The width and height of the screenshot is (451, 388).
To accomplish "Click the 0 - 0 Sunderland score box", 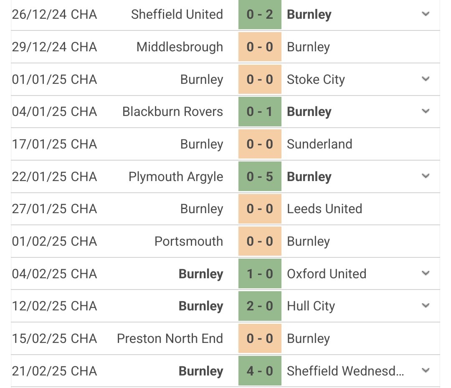I will (x=260, y=144).
